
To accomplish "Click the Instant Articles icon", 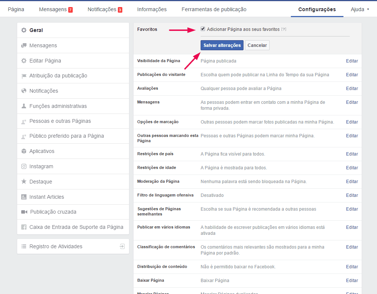I will coord(24,197).
